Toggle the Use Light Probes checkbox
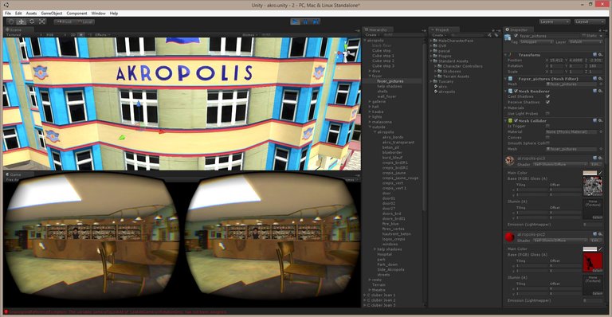612x317 pixels. (547, 113)
